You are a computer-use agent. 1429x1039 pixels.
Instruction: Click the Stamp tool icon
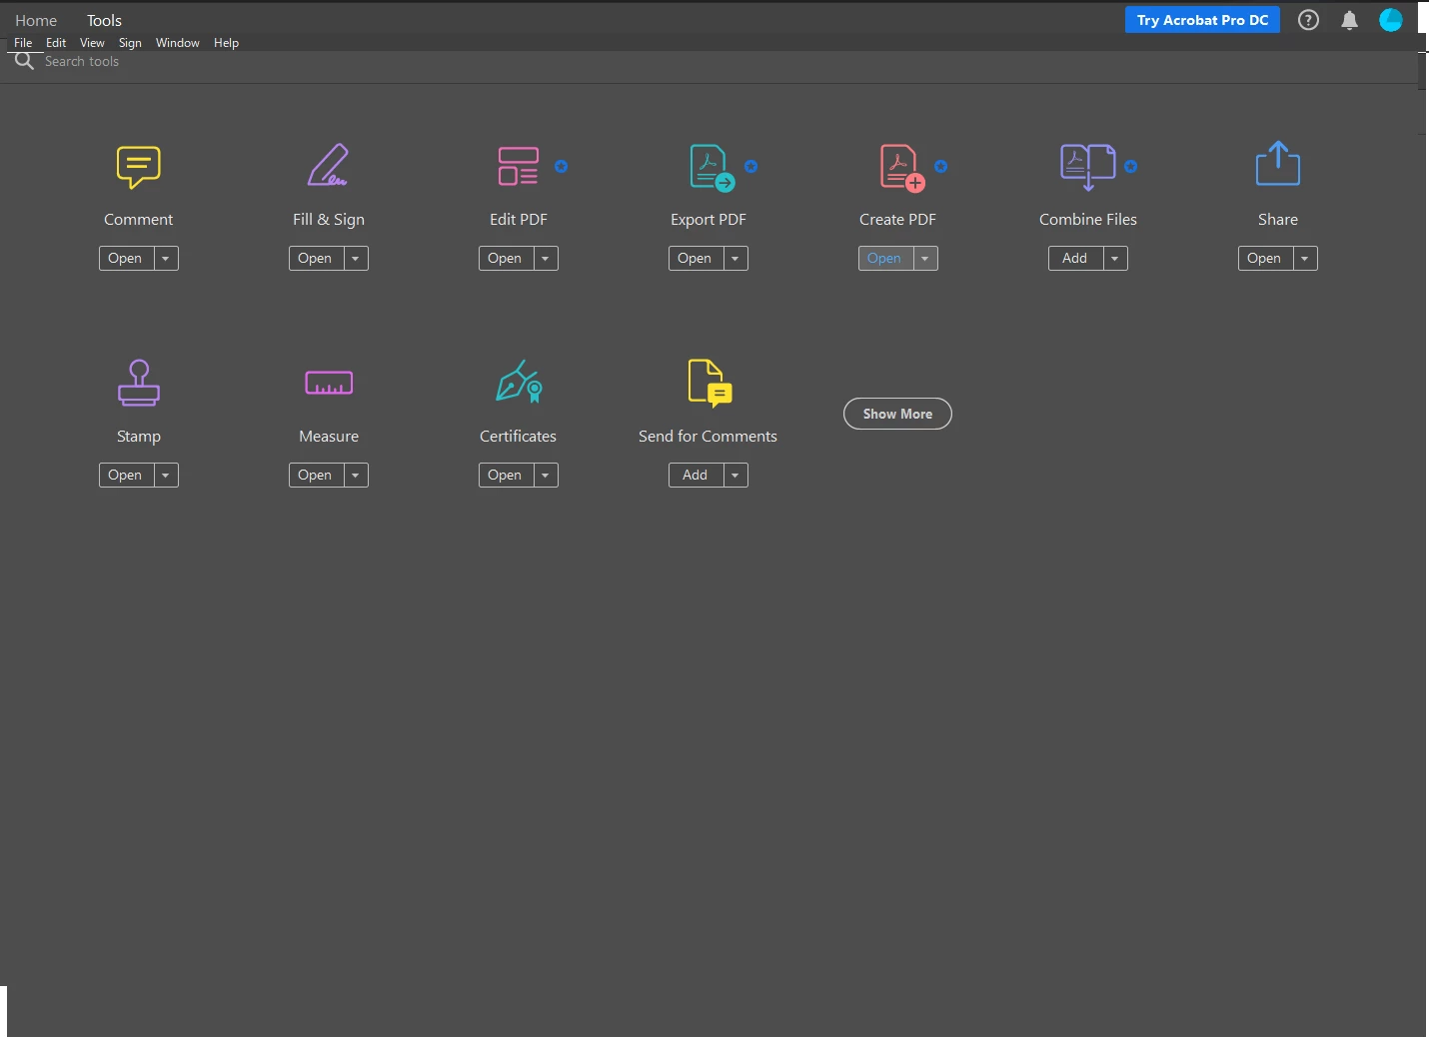pyautogui.click(x=139, y=383)
